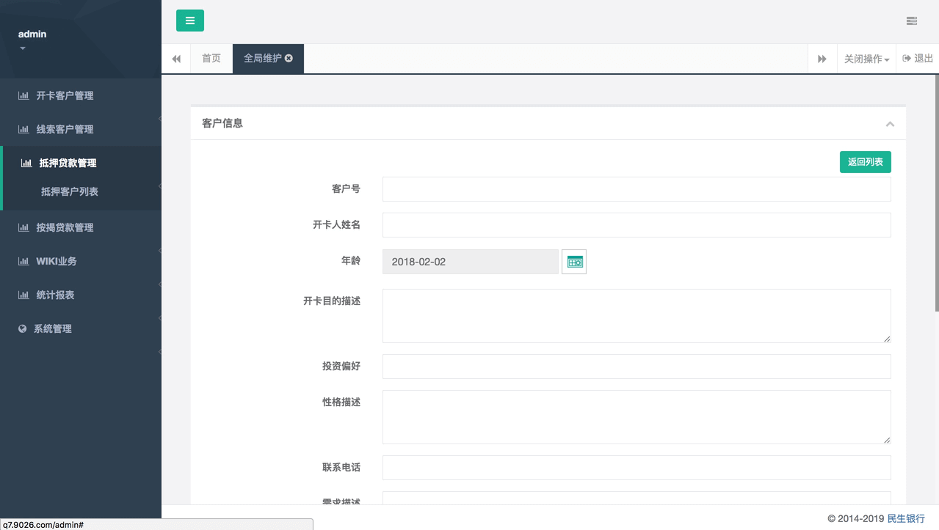Collapse the 客户信息 panel

click(x=889, y=124)
